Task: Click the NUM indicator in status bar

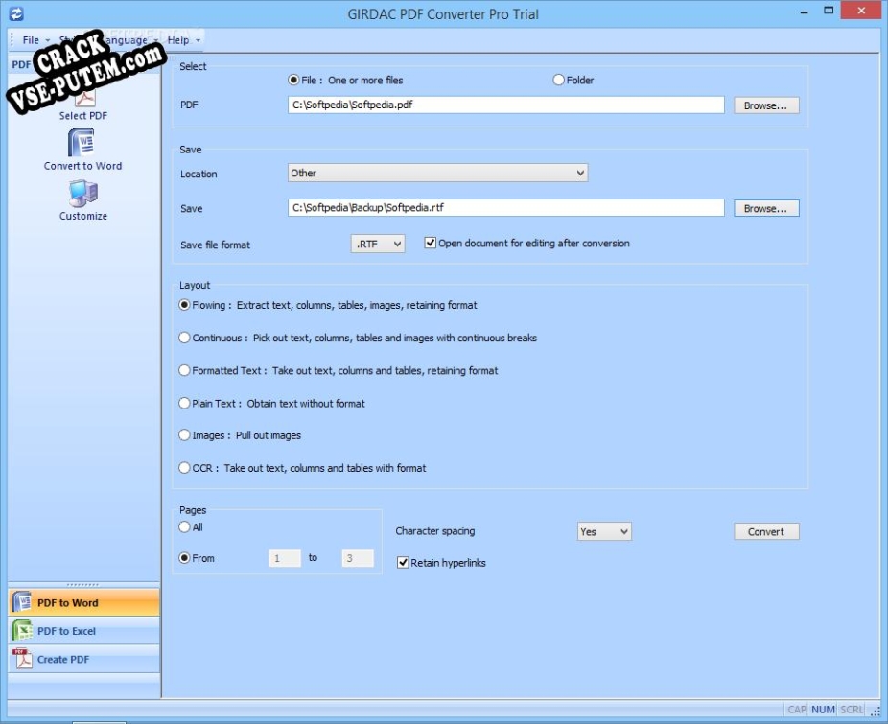Action: pyautogui.click(x=822, y=710)
